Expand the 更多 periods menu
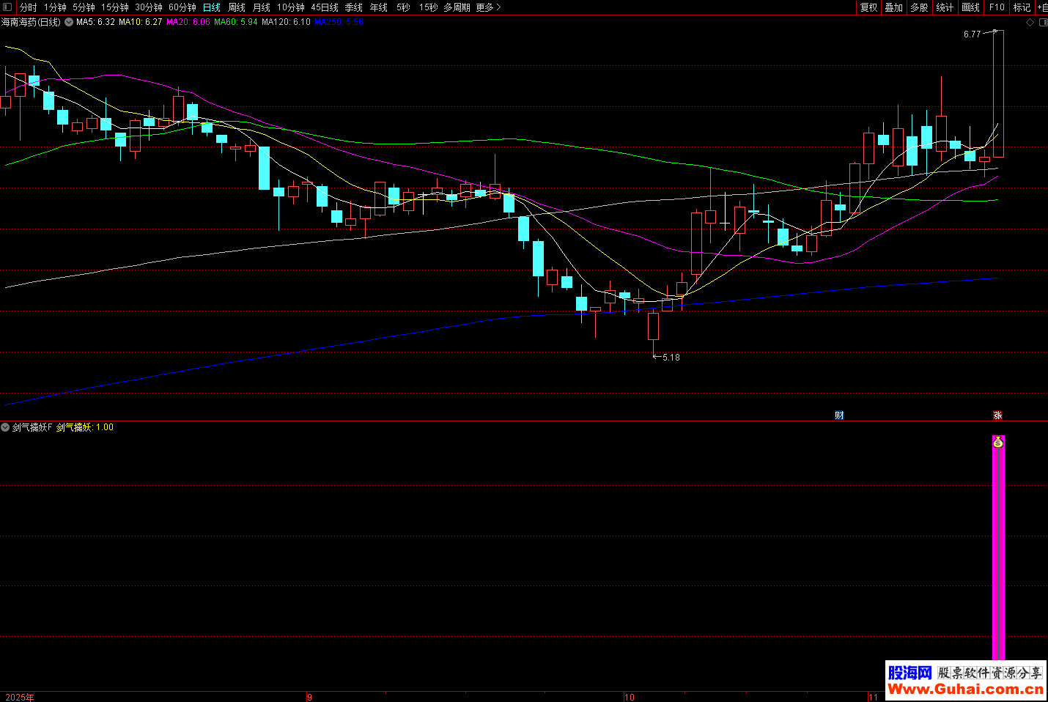This screenshot has height=702, width=1048. tap(488, 7)
